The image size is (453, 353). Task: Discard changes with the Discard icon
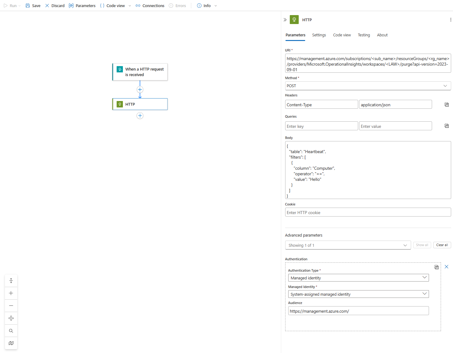[47, 6]
